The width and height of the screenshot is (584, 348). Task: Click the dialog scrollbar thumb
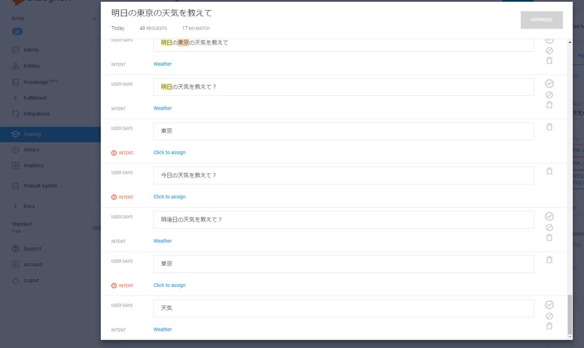[570, 314]
